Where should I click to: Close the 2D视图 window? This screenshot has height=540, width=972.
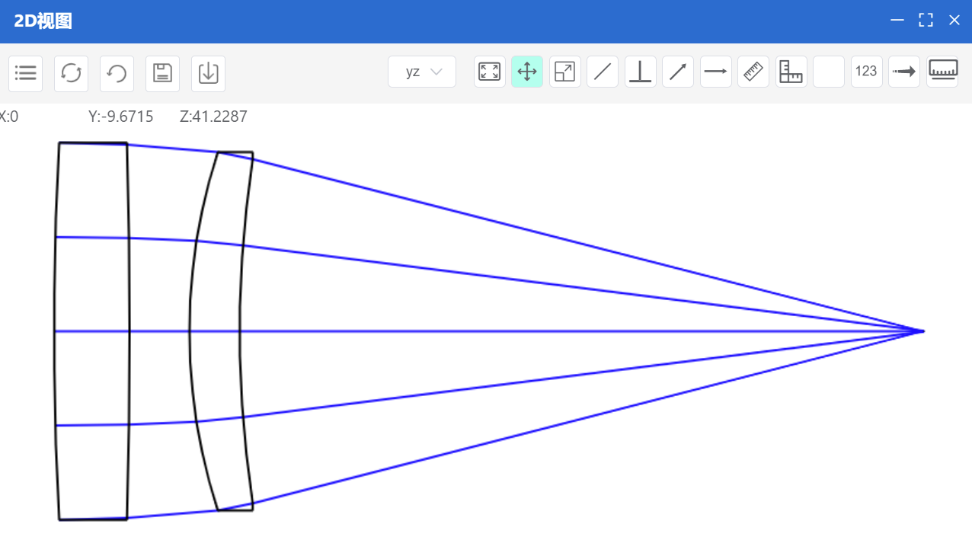click(954, 21)
